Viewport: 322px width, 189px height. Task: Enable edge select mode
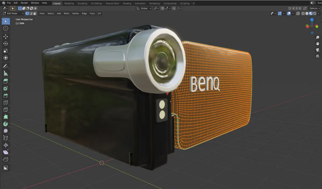(31, 13)
